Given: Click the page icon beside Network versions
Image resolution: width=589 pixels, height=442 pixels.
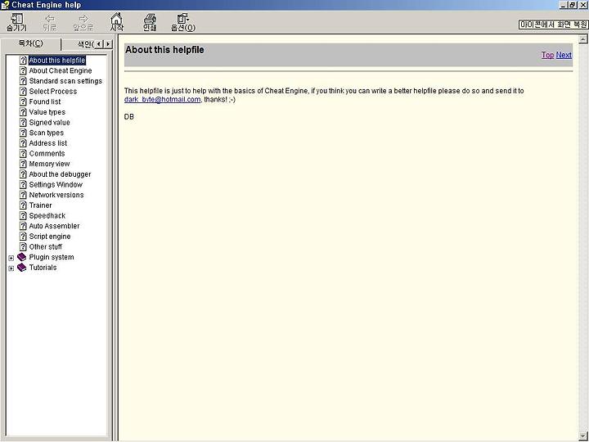Looking at the screenshot, I should click(x=23, y=195).
